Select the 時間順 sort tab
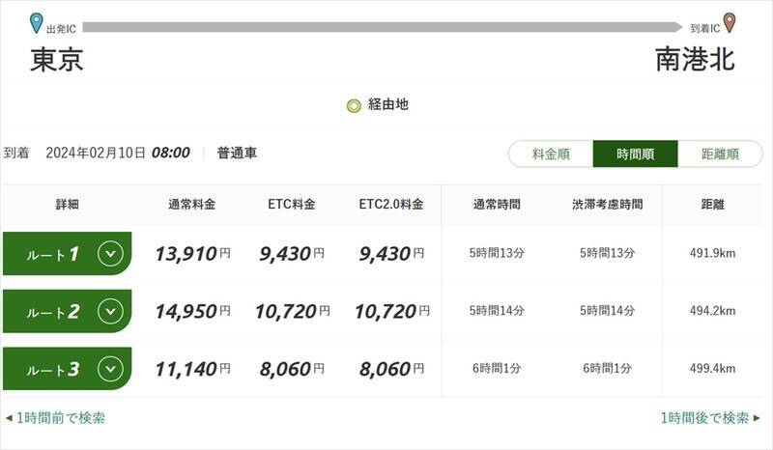Screen dimensions: 773x450 pos(635,154)
